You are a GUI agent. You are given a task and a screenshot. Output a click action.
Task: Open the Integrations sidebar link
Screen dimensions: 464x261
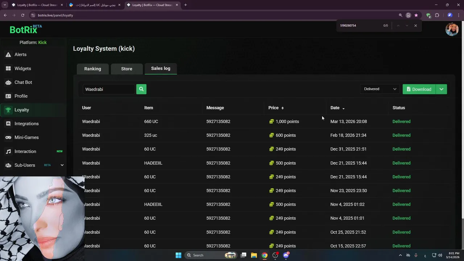click(26, 124)
